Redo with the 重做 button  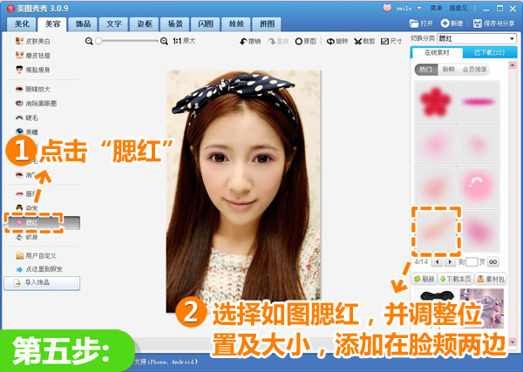pos(279,41)
